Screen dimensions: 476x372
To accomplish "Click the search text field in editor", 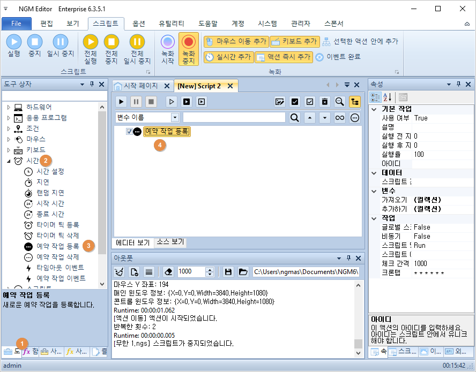I will (x=234, y=117).
